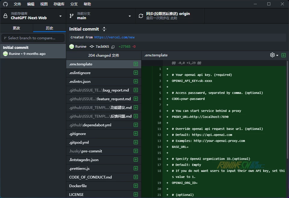Copy the commit SHA 7acb065 with copy icon
This screenshot has width=289, height=198.
click(x=113, y=47)
